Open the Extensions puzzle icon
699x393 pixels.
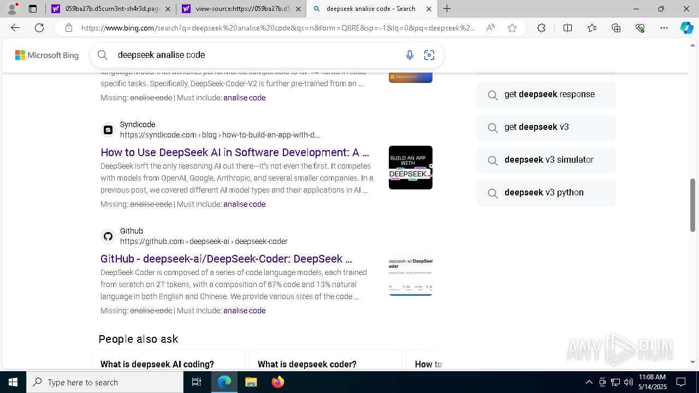click(x=541, y=28)
